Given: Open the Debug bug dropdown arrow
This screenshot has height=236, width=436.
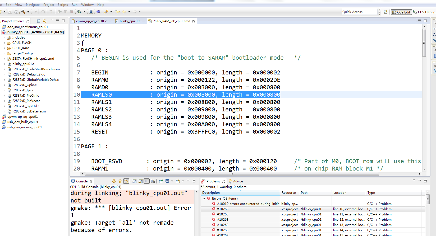Looking at the screenshot, I should [84, 12].
